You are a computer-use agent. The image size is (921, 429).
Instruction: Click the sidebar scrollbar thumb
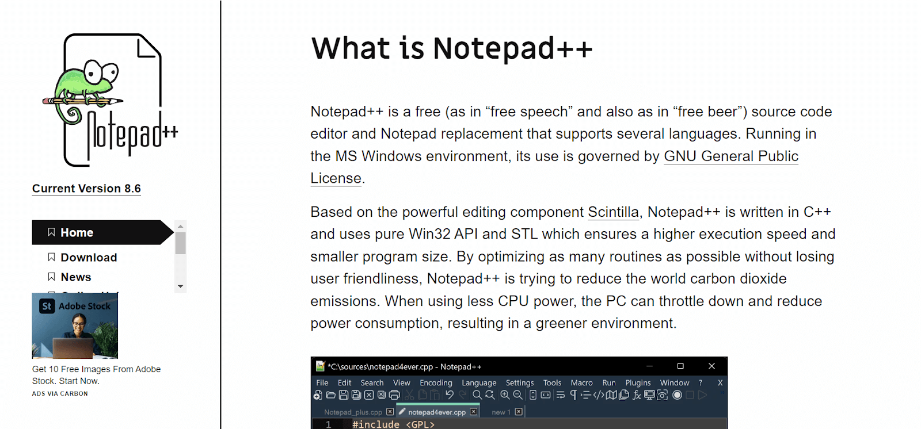[x=181, y=243]
